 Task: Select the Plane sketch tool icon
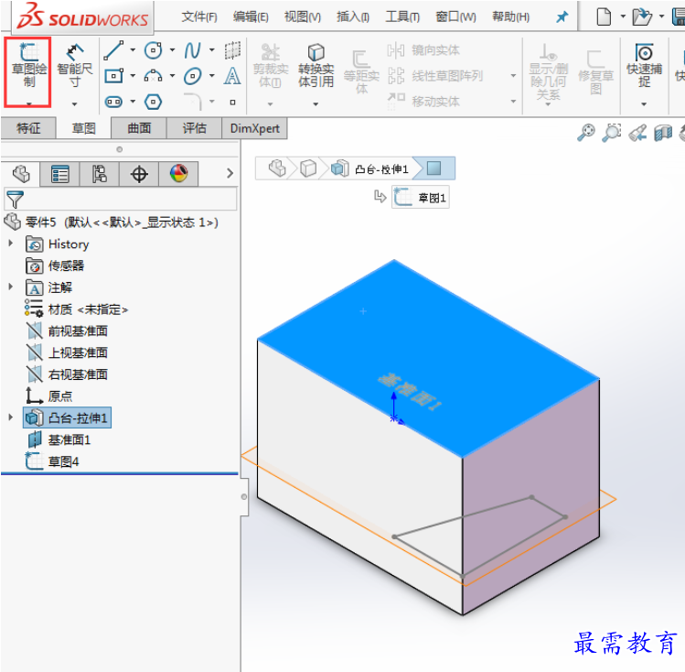pyautogui.click(x=232, y=50)
